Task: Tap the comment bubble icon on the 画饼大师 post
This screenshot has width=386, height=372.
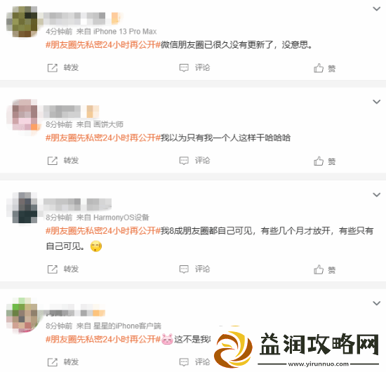Action: [184, 161]
